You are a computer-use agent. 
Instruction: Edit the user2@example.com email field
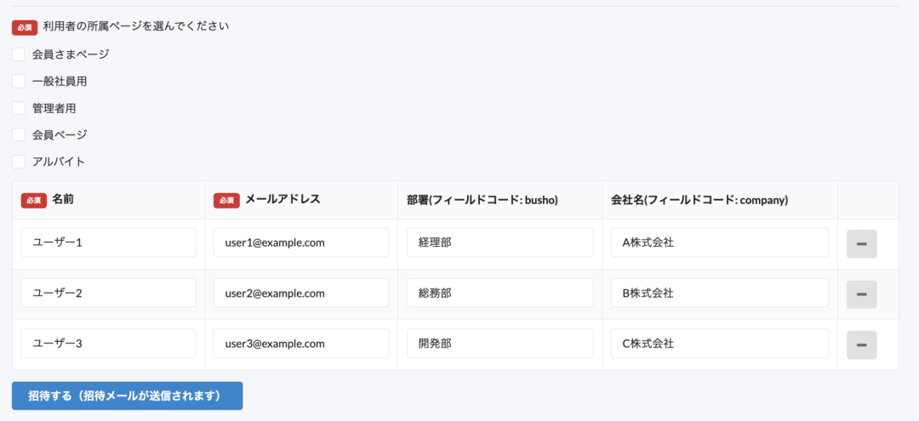[301, 293]
